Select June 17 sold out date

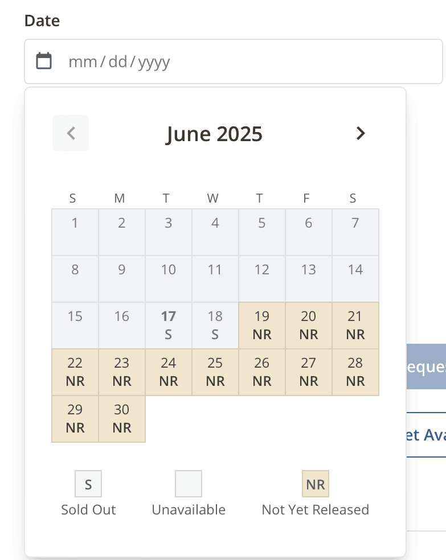[168, 325]
